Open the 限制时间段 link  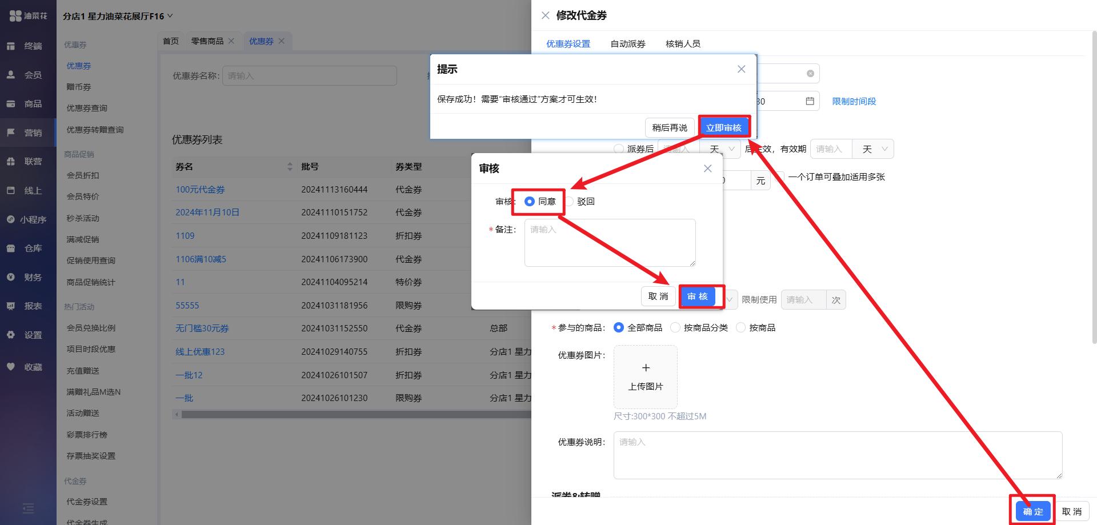coord(854,101)
